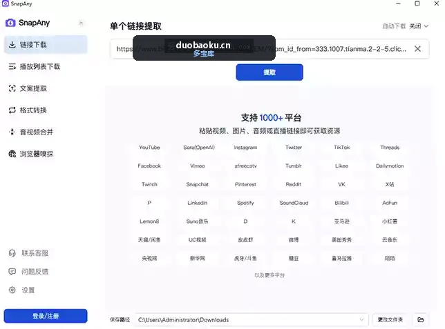Click the 小红书 platform label
The image size is (445, 329).
point(390,221)
